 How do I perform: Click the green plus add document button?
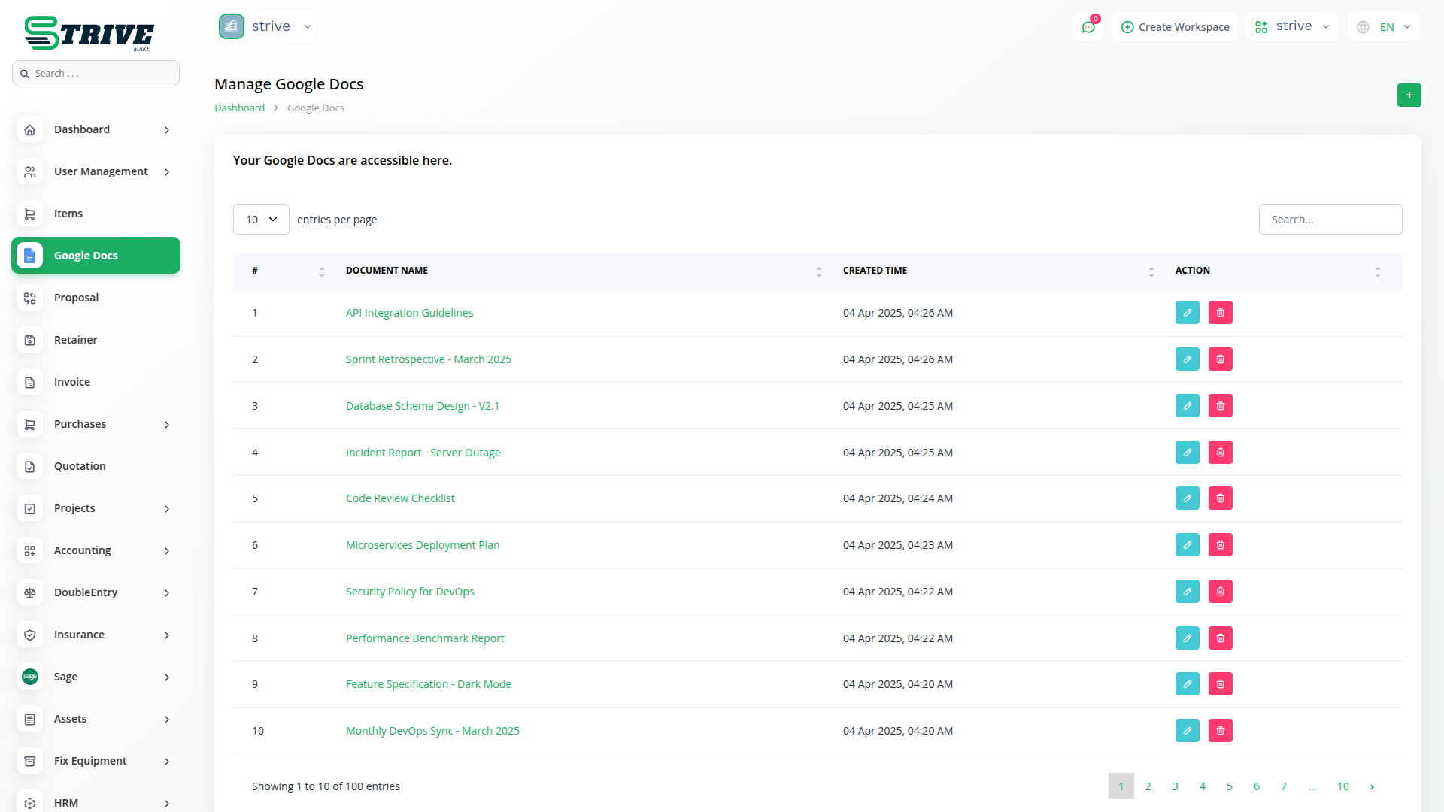pyautogui.click(x=1409, y=95)
